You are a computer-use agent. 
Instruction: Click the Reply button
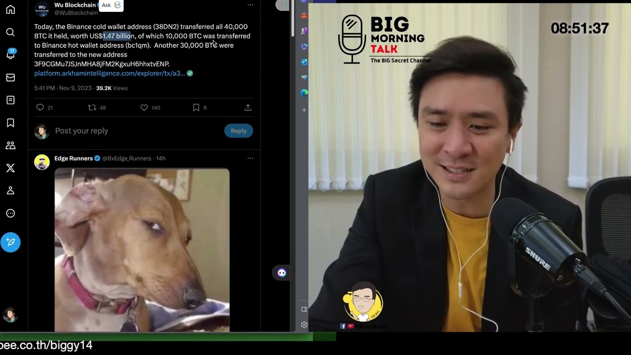click(x=239, y=131)
